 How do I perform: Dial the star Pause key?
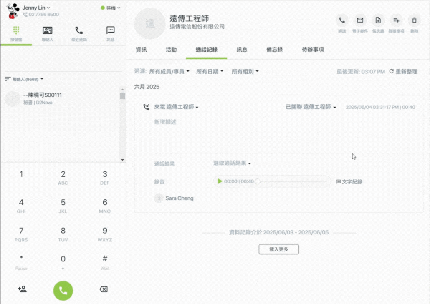(21, 263)
